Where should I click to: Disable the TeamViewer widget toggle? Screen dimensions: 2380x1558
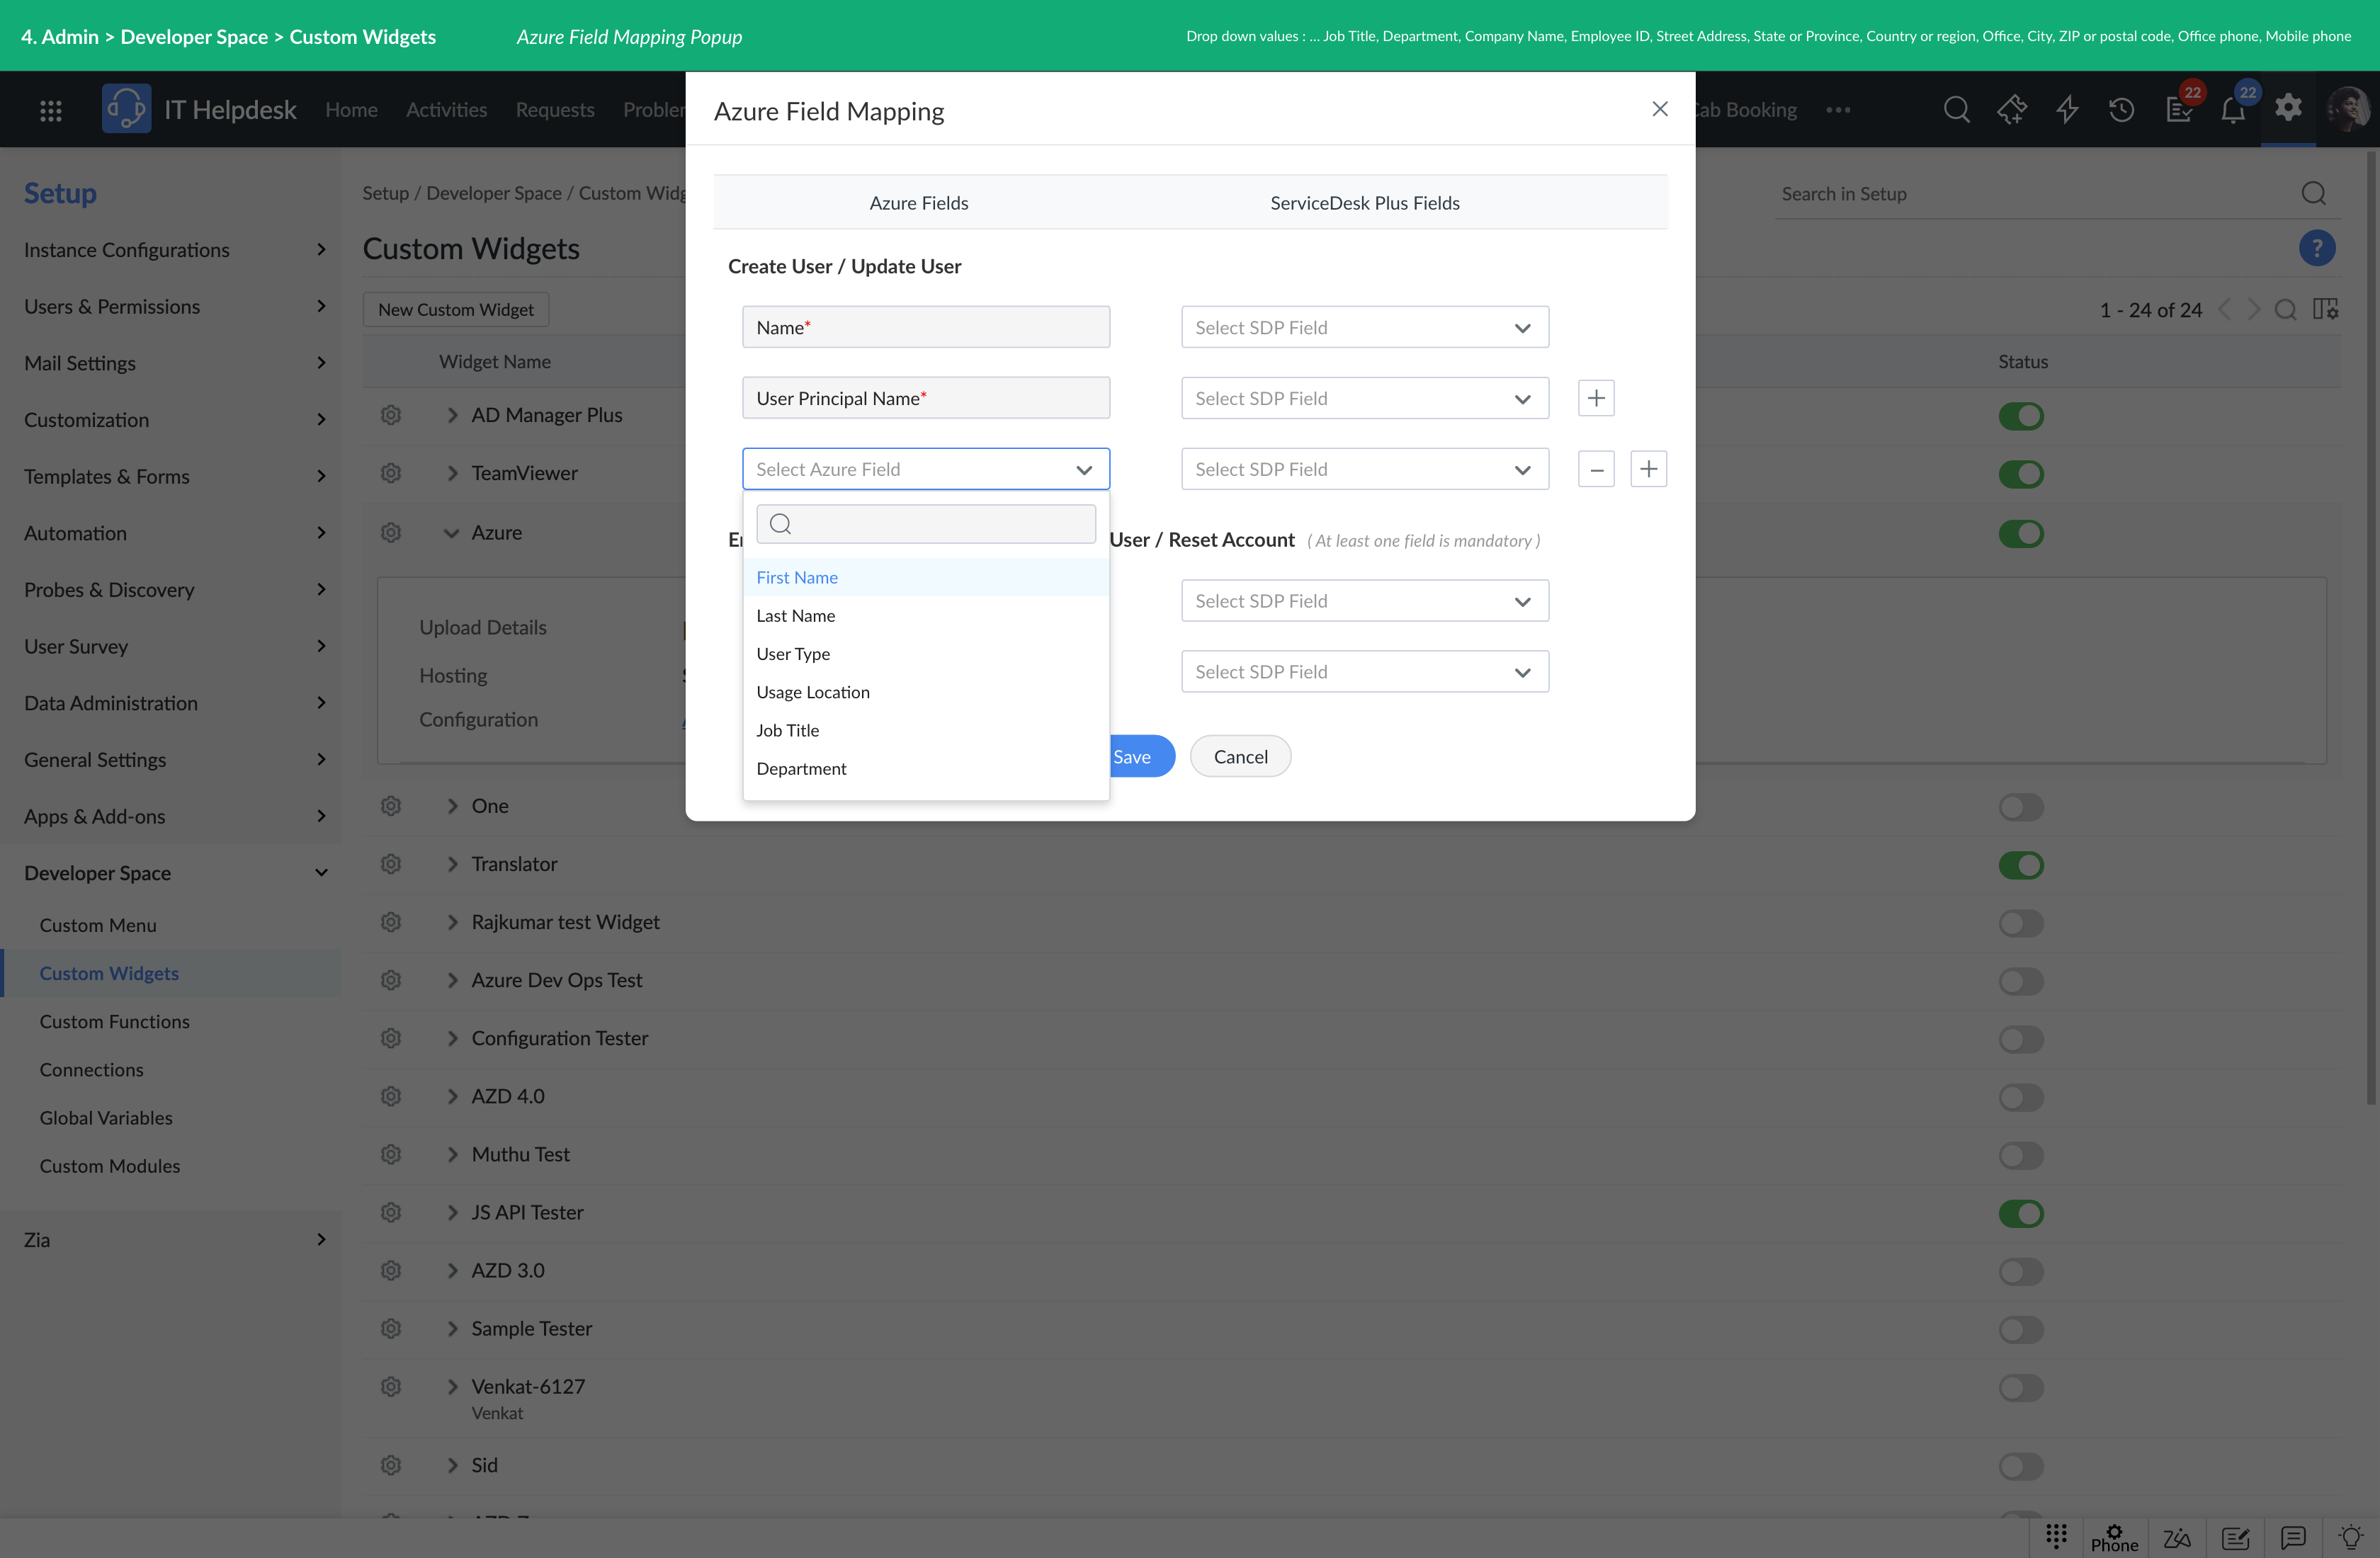(x=2021, y=474)
